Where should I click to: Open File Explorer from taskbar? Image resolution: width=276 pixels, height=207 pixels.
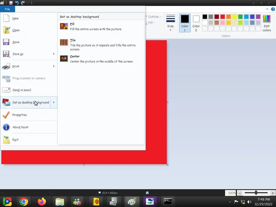click(60, 202)
